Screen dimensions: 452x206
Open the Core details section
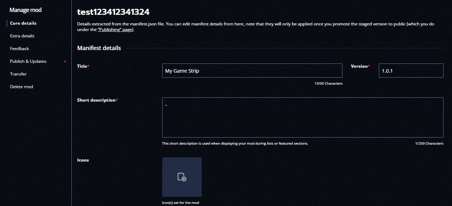(x=23, y=23)
